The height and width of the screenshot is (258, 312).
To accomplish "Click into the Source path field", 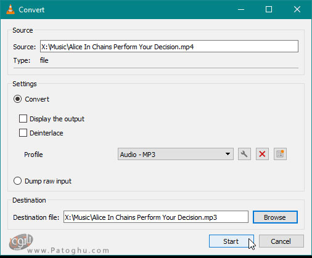I will tap(169, 46).
